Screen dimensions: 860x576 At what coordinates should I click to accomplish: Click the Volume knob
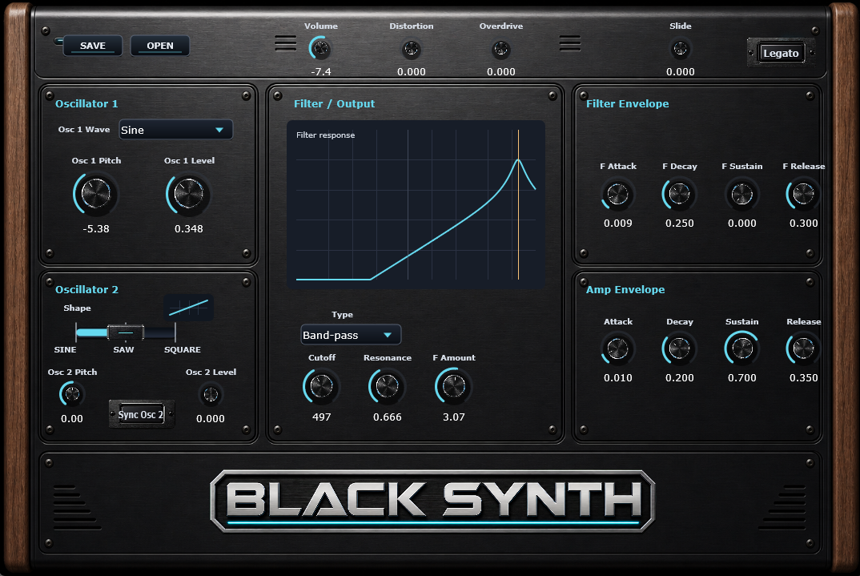click(x=321, y=49)
